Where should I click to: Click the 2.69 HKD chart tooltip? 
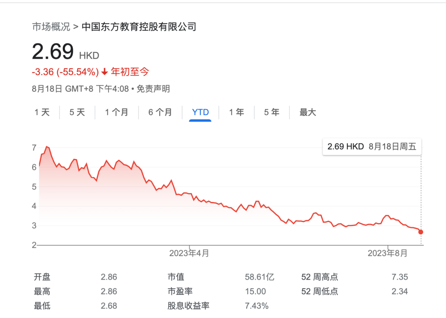[x=372, y=147]
